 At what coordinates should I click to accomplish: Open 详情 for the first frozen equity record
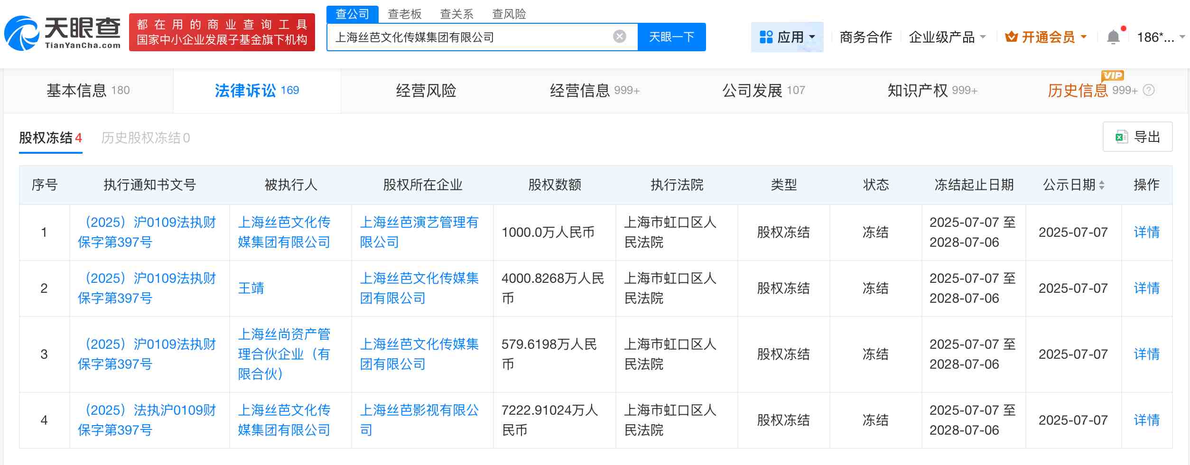[1148, 232]
